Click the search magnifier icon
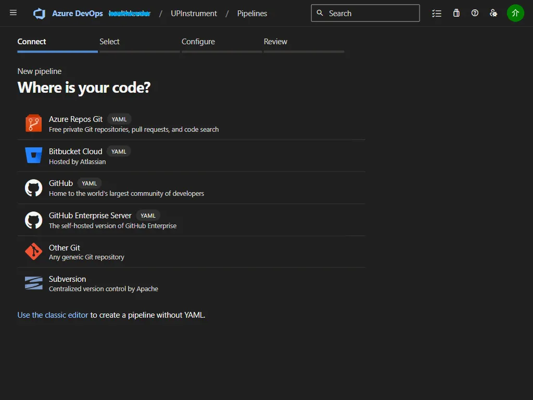This screenshot has height=400, width=533. [320, 13]
